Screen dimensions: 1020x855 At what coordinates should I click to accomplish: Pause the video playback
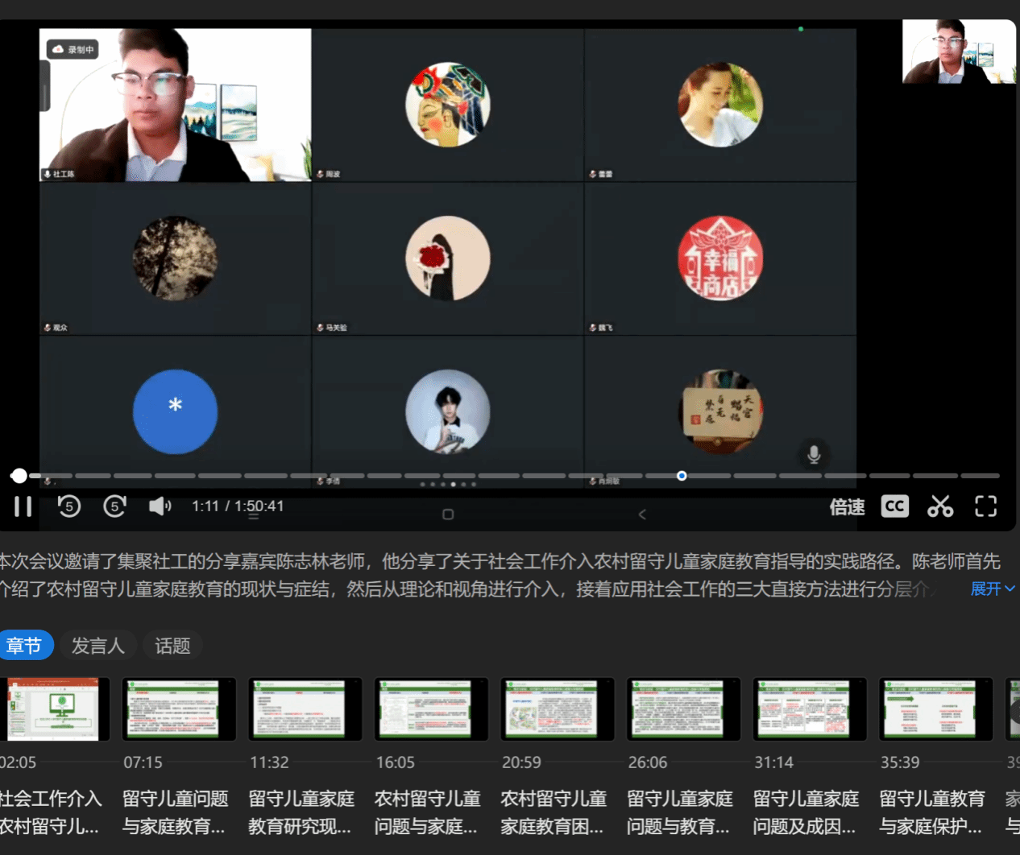pos(23,506)
